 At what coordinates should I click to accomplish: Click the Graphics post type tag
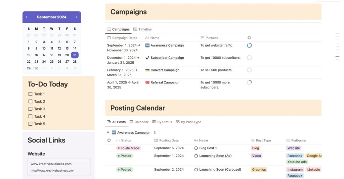[x=259, y=170]
